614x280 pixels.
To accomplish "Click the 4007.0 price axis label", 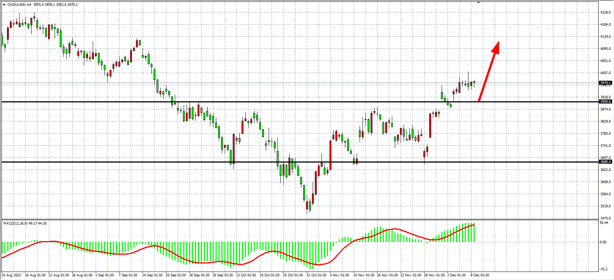I will tap(605, 73).
